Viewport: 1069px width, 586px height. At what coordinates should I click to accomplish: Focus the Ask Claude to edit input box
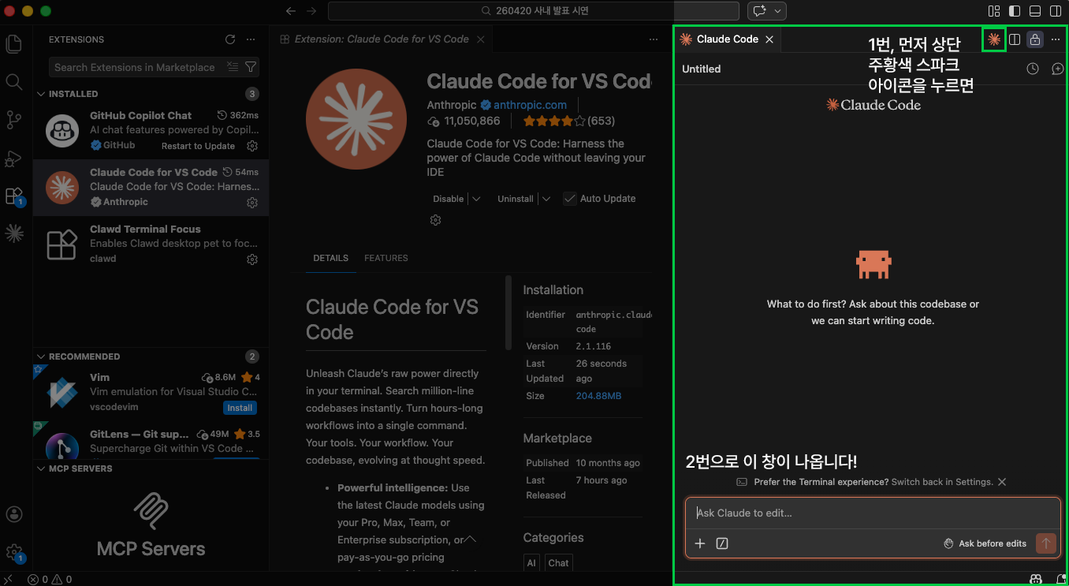[872, 513]
